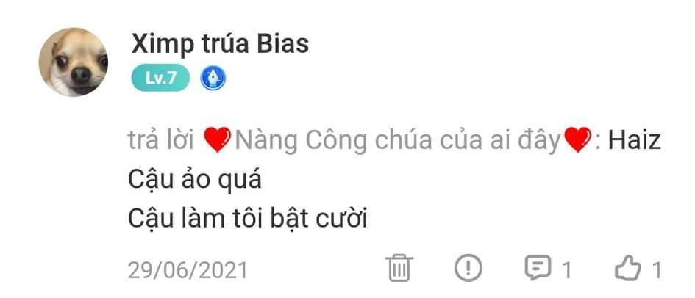Screen dimensions: 695x298
Task: Open Ximp trúa Bias user profile
Action: (220, 44)
